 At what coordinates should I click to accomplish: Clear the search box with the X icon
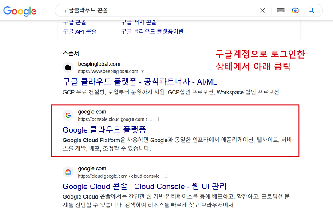coord(262,10)
